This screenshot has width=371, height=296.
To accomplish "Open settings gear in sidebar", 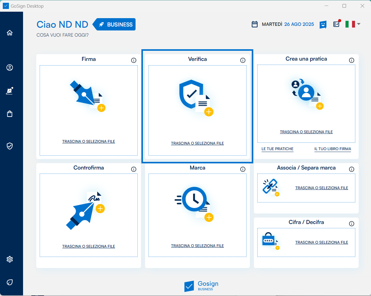I will (10, 259).
